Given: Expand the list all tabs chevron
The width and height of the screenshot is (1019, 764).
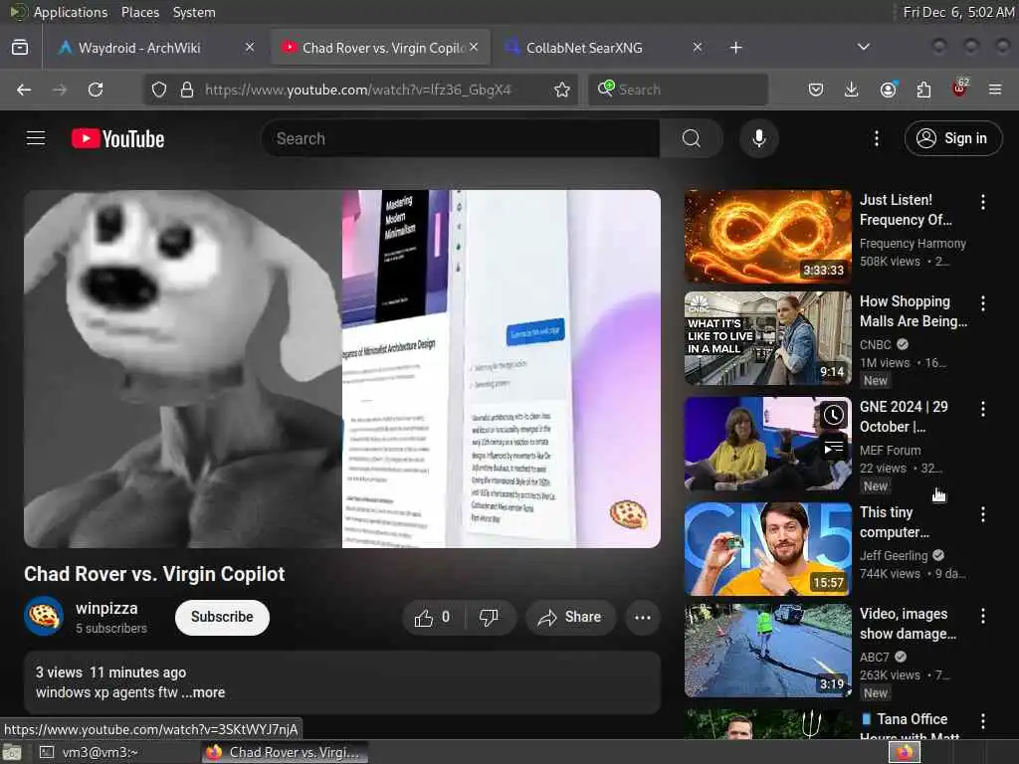Looking at the screenshot, I should click(x=863, y=47).
